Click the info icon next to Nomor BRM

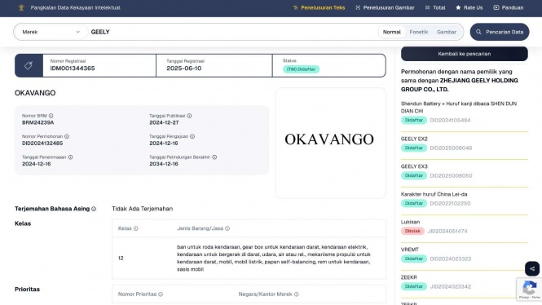click(x=51, y=116)
